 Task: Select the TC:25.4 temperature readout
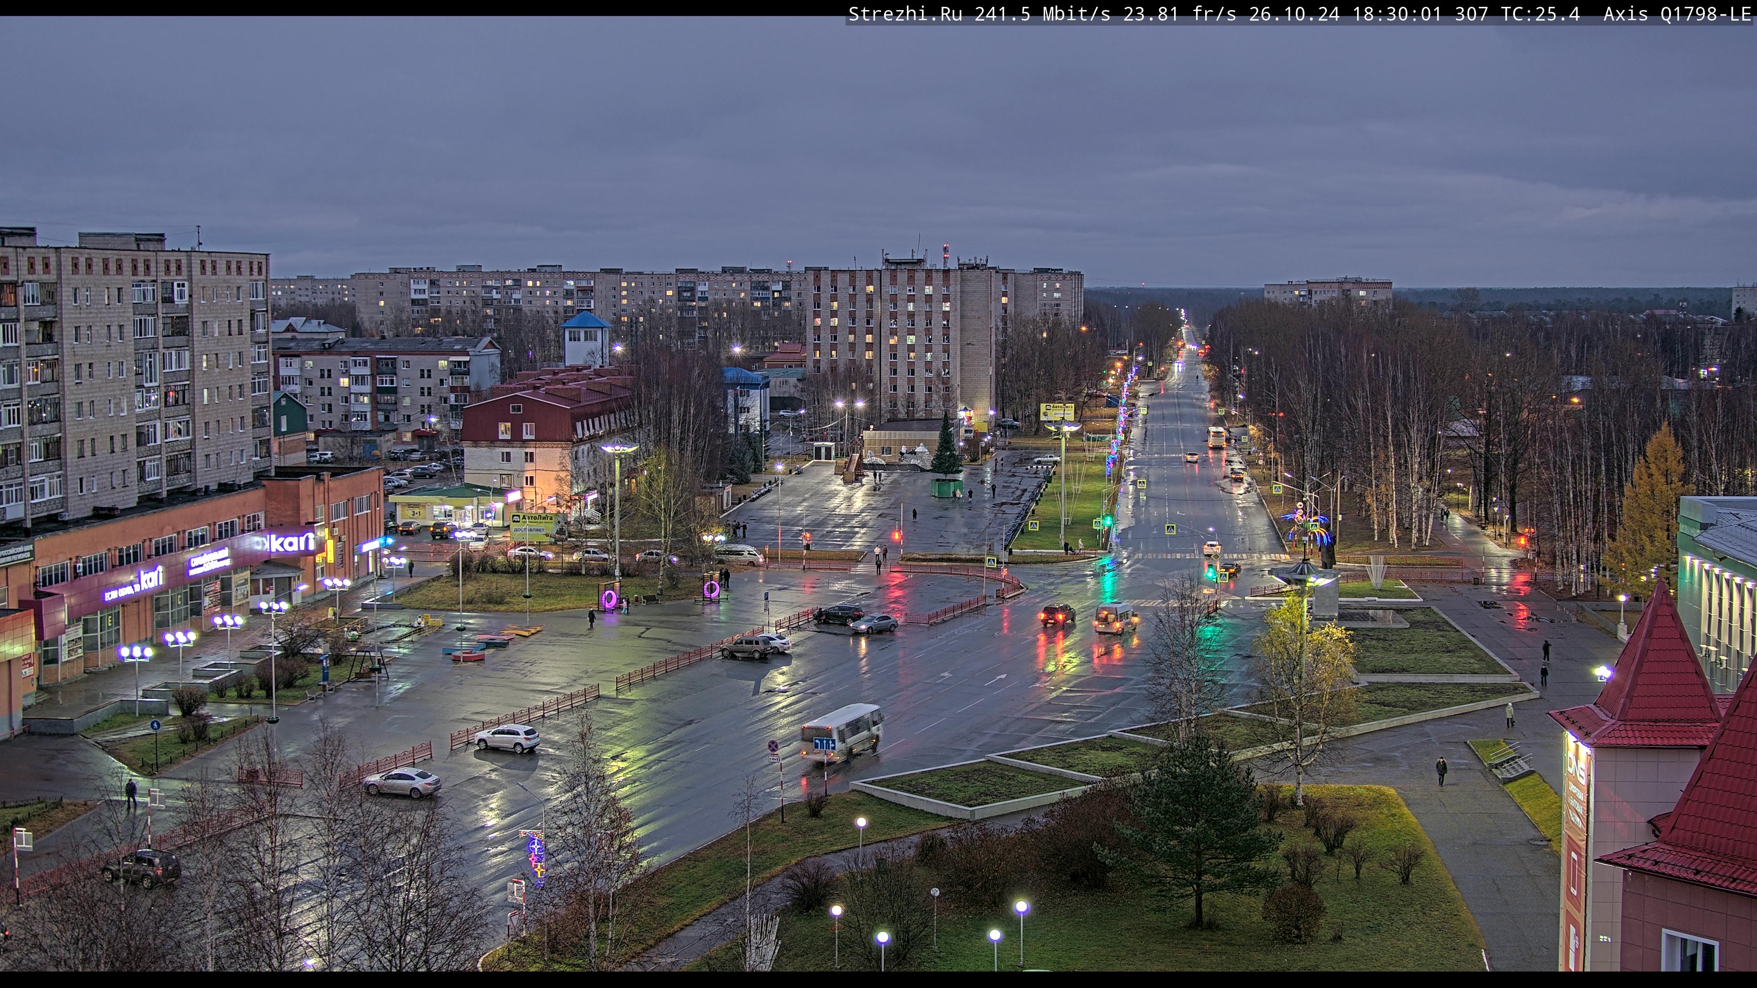point(1540,14)
